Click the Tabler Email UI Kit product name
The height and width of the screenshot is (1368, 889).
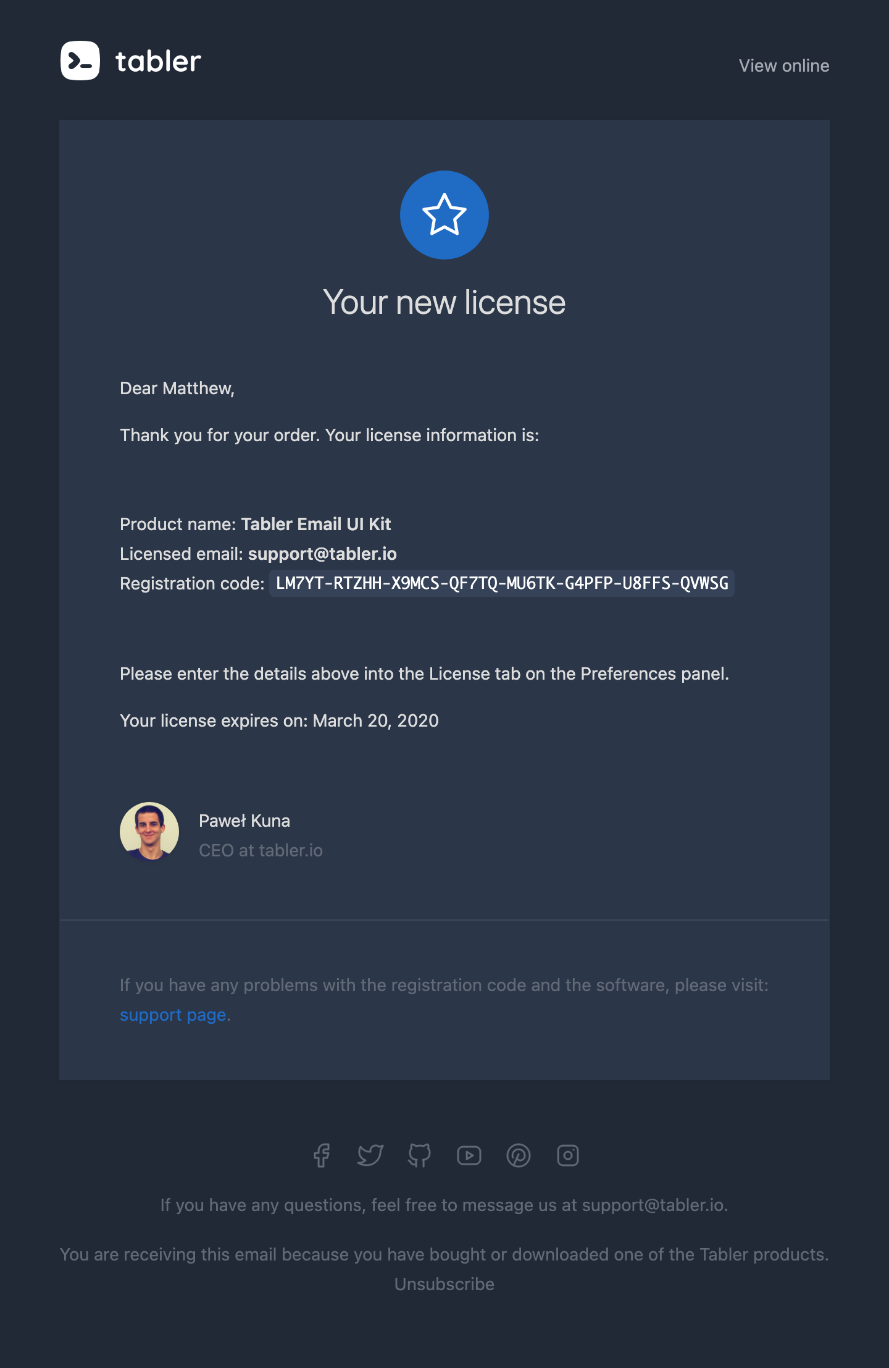click(316, 524)
